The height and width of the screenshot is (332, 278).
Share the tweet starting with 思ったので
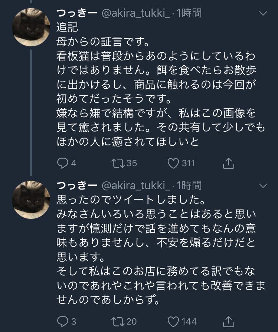(x=229, y=321)
